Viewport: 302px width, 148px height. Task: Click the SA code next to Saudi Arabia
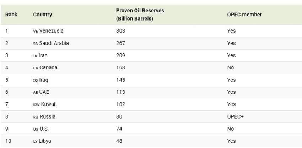pos(35,44)
